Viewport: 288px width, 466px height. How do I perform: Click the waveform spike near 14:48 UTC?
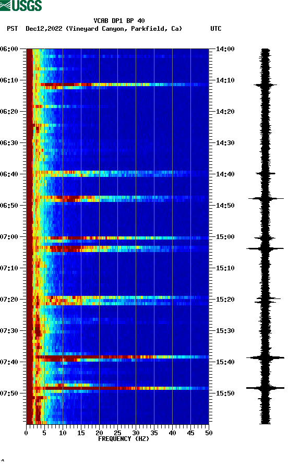tap(266, 198)
